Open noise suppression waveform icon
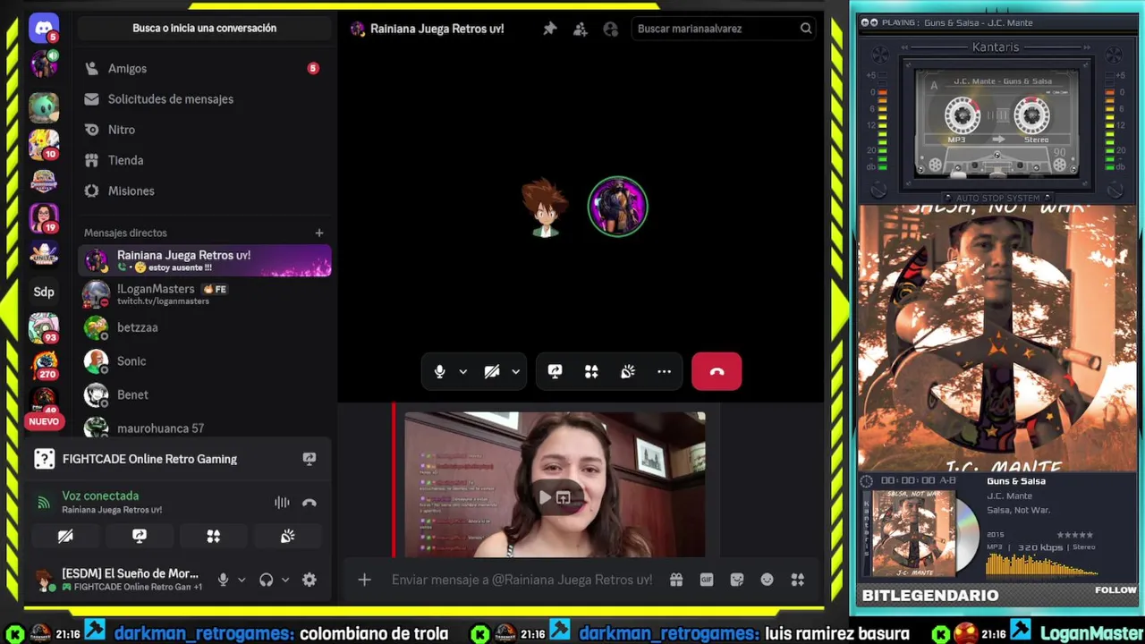 (282, 503)
